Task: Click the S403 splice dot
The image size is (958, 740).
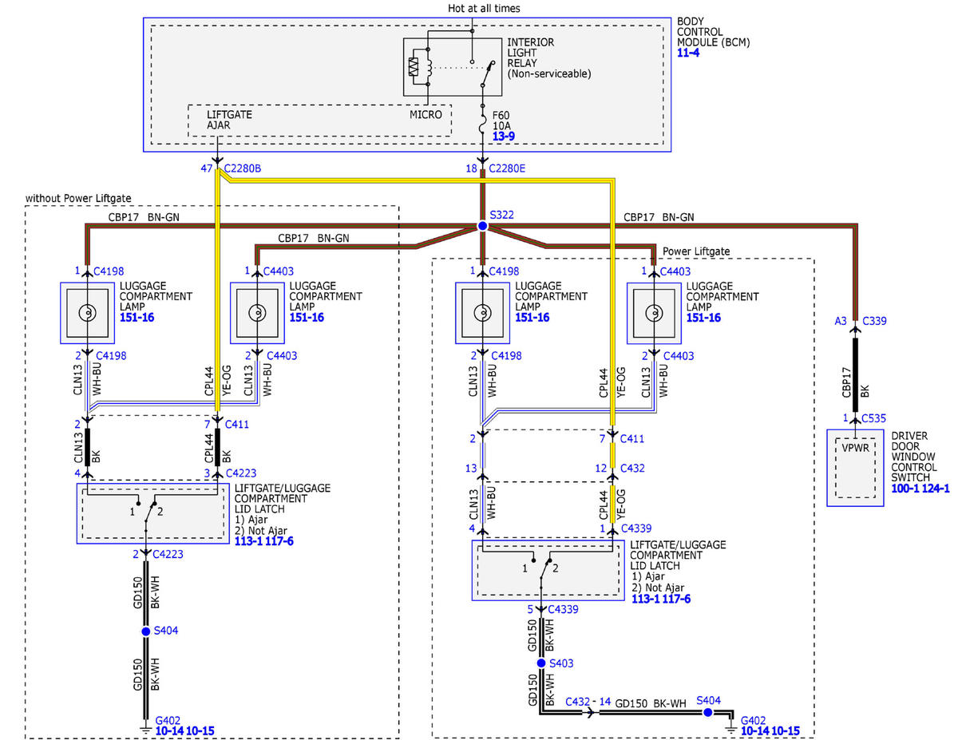Action: pos(541,663)
